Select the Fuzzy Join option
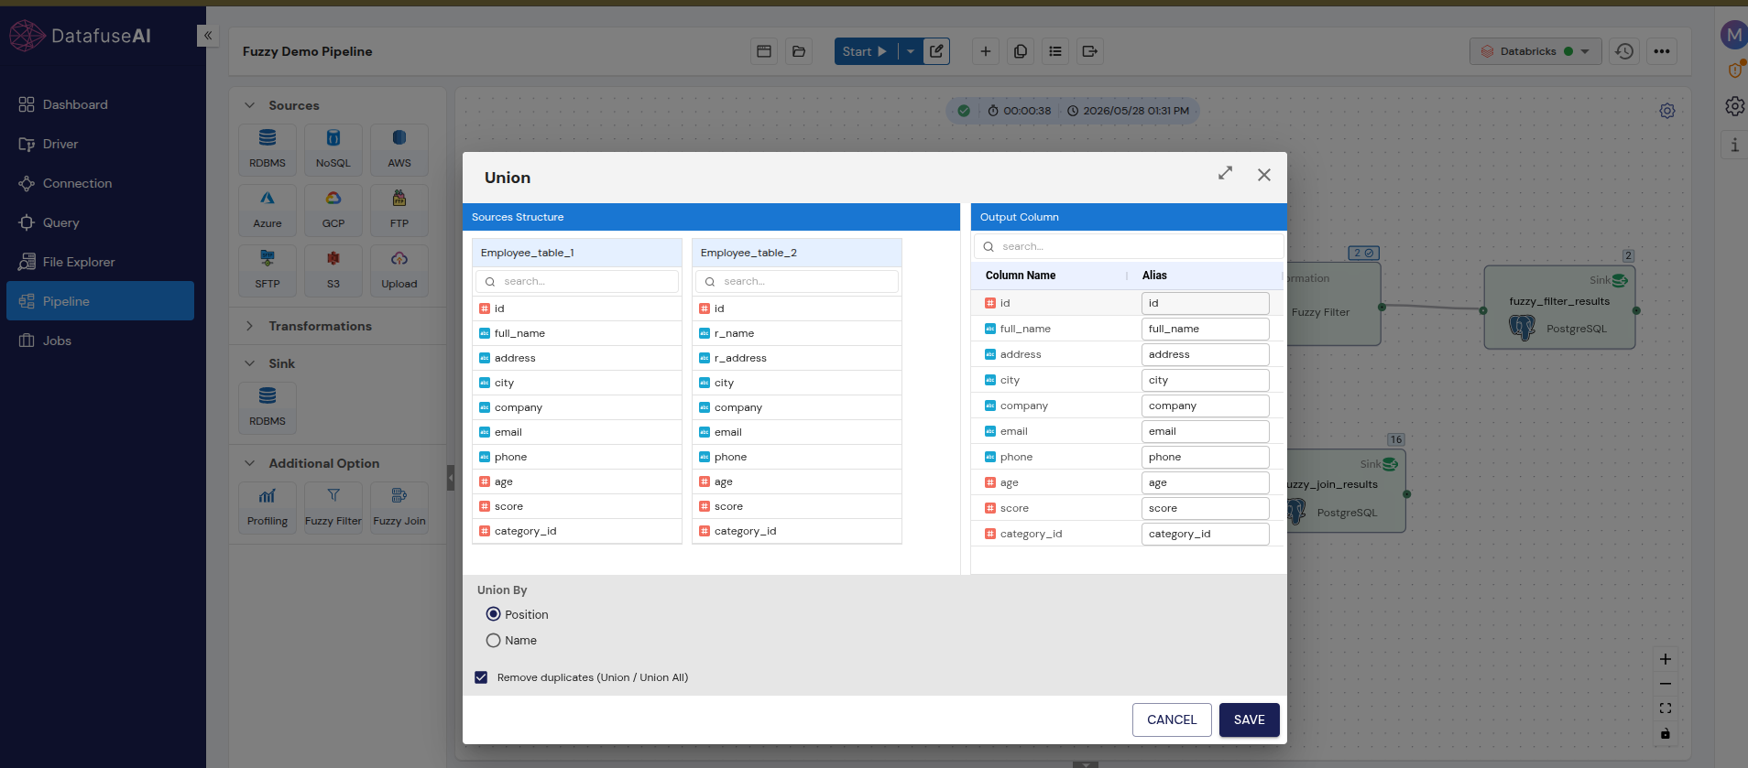Image resolution: width=1748 pixels, height=768 pixels. click(399, 507)
